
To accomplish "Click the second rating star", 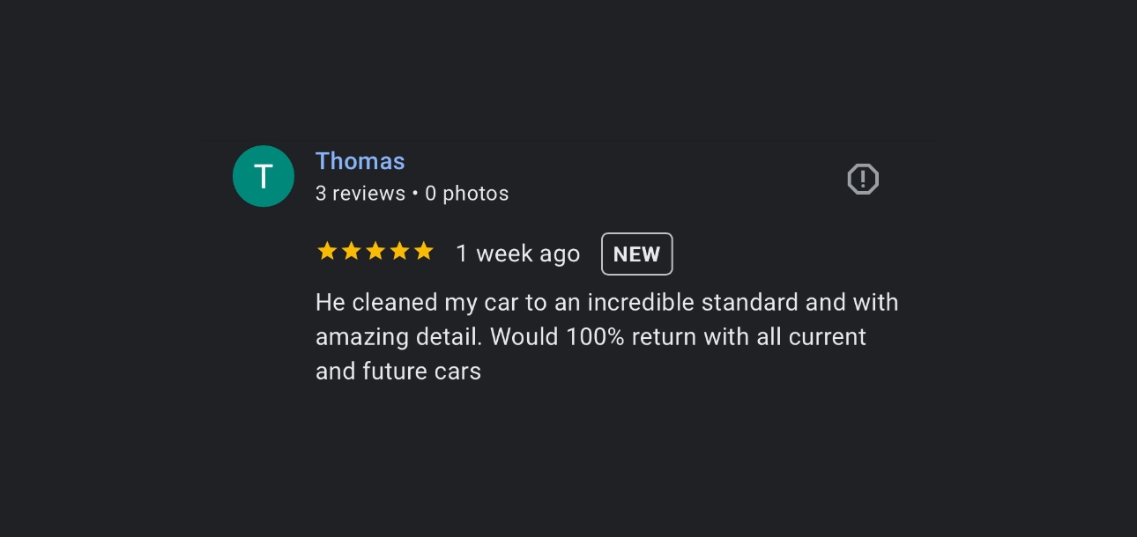I will point(351,252).
